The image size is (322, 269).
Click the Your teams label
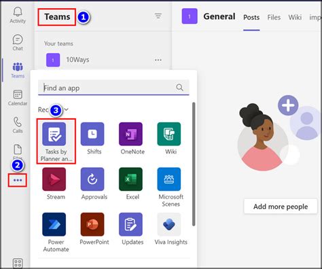pos(58,43)
